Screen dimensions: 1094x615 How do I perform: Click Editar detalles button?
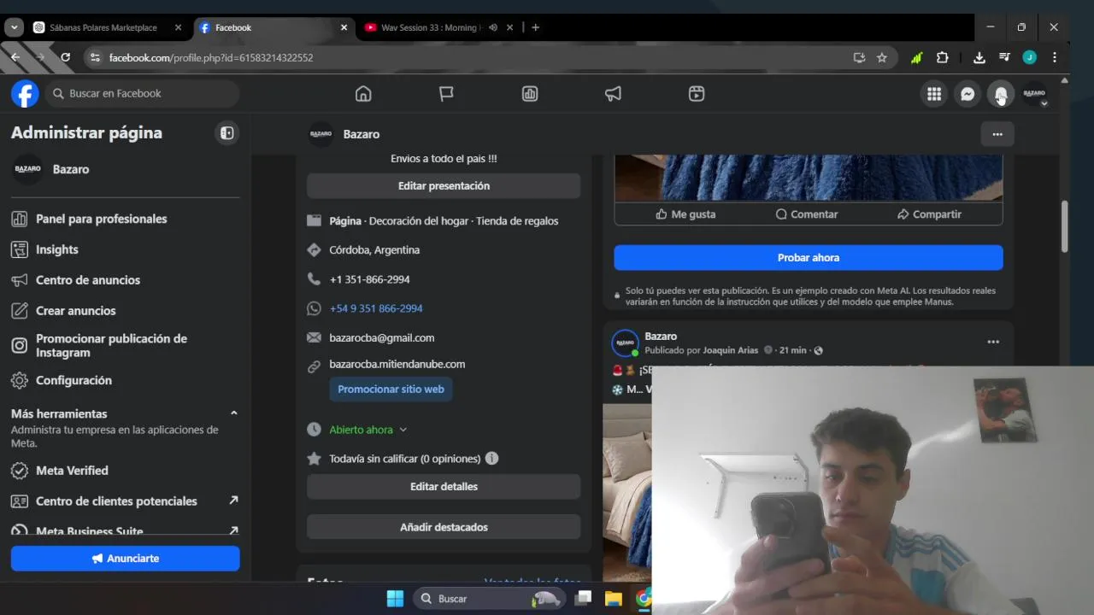click(444, 486)
